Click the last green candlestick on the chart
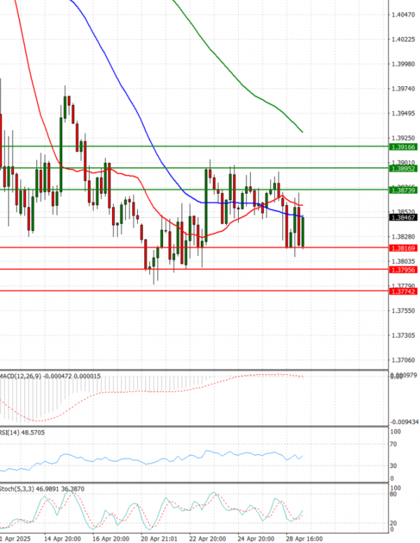The image size is (420, 543). point(303,231)
